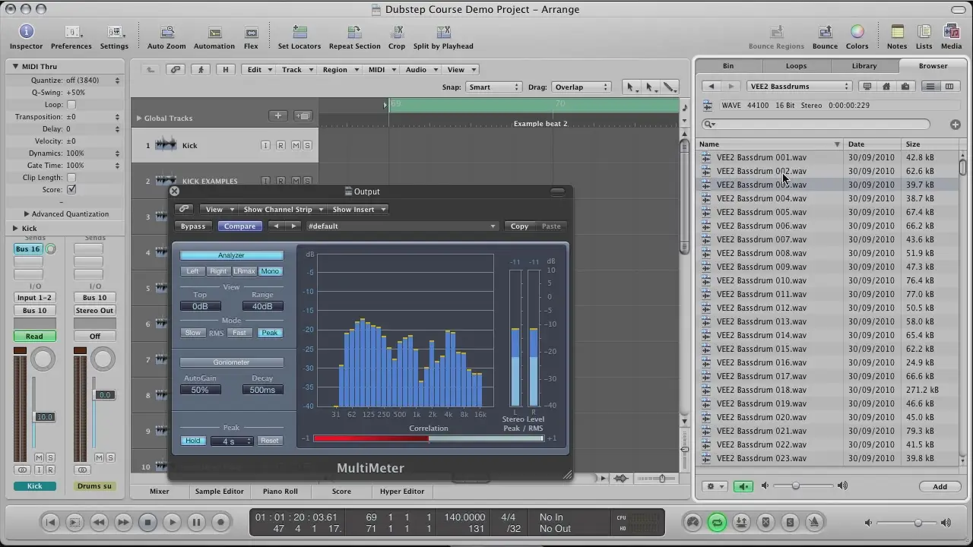Open the Snap mode dropdown
This screenshot has height=547, width=973.
pyautogui.click(x=493, y=87)
